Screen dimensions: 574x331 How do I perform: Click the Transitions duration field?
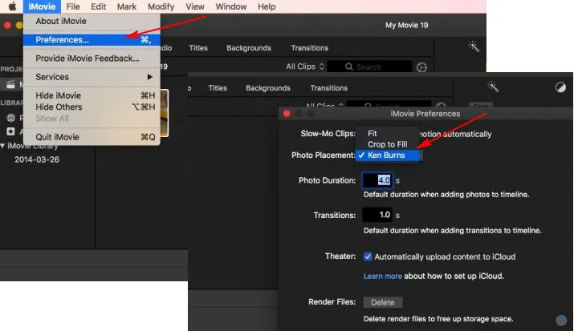[x=378, y=215]
